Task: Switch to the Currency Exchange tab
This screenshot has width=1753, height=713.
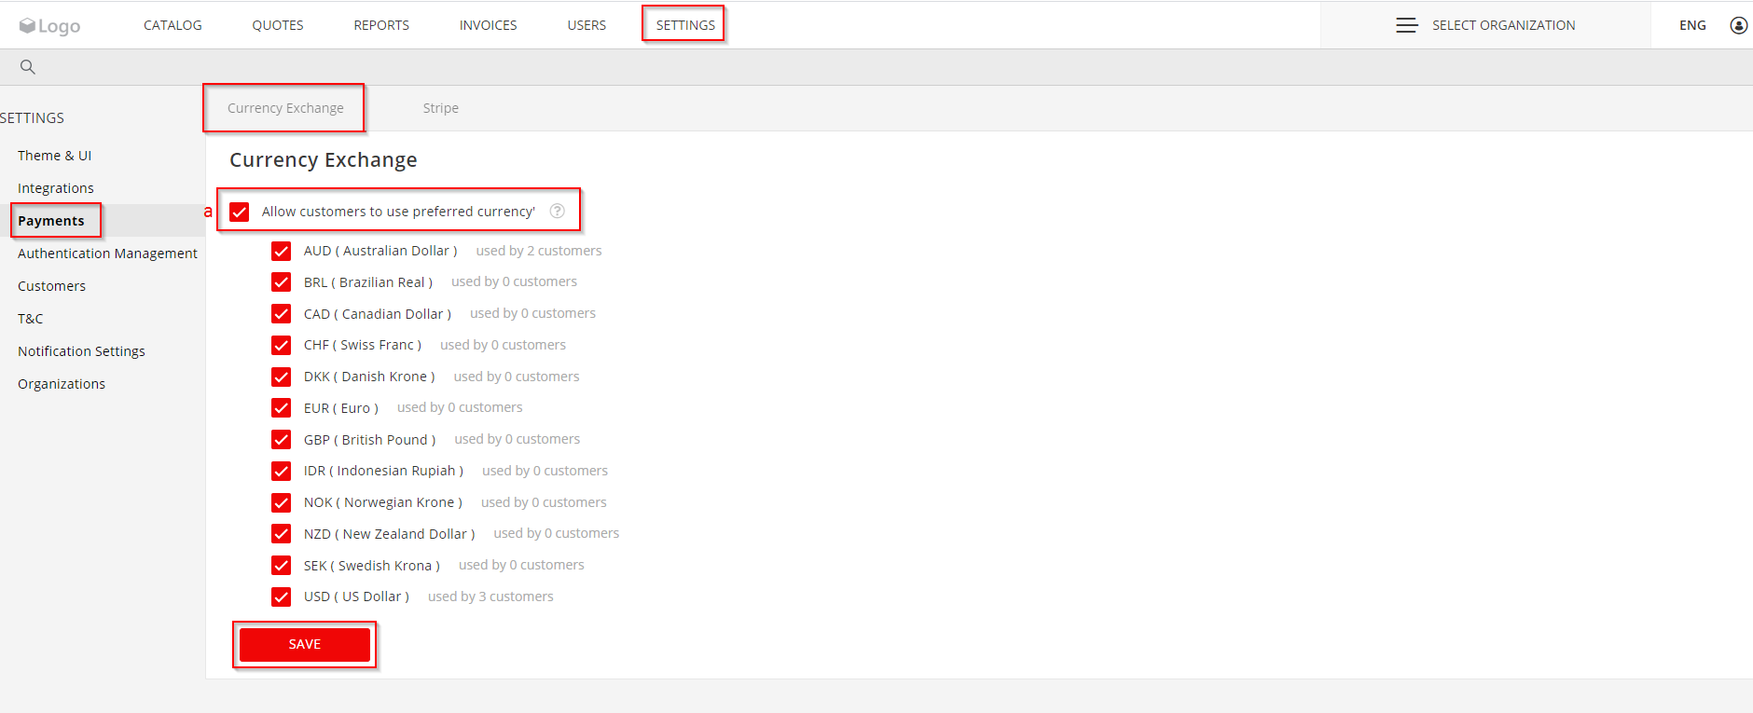Action: [285, 108]
